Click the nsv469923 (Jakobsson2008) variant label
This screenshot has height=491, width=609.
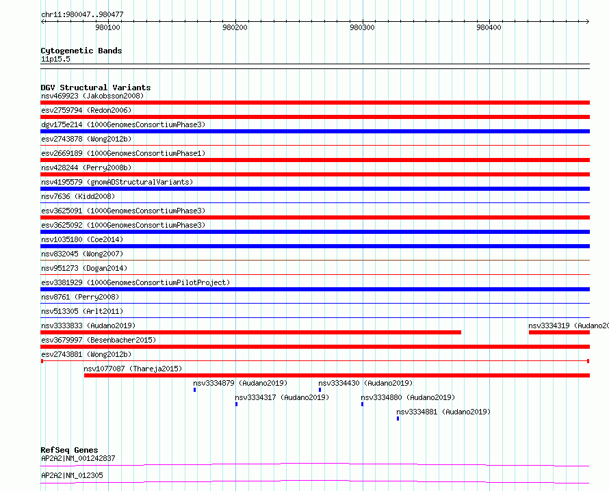[x=92, y=96]
